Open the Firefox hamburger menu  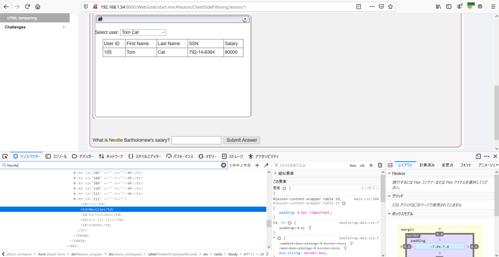(493, 7)
